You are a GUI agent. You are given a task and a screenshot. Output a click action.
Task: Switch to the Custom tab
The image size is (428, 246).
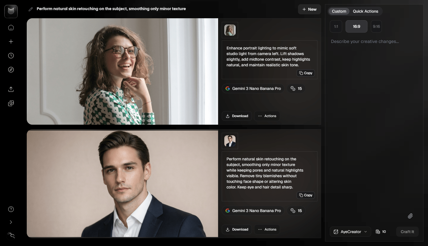(x=339, y=11)
